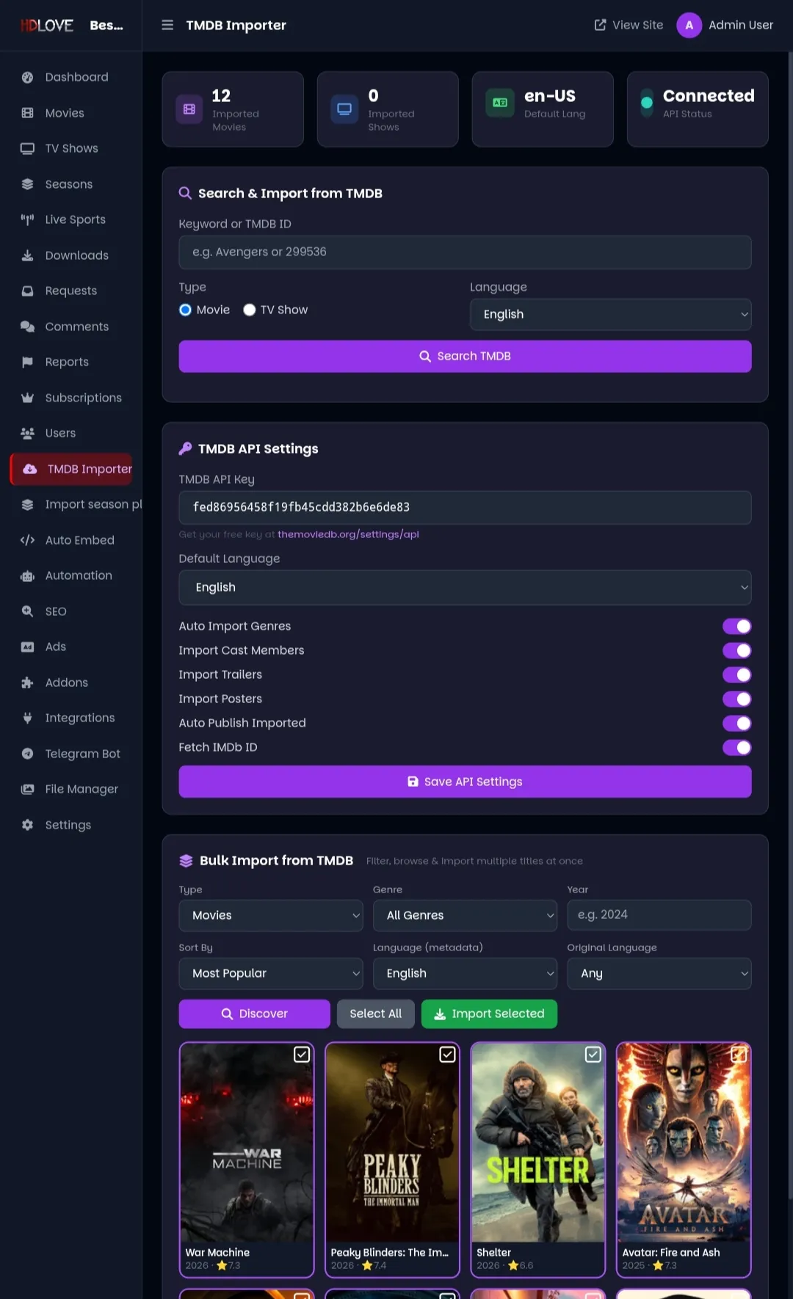The height and width of the screenshot is (1299, 793).
Task: Click the Settings gear icon in sidebar
Action: pos(27,825)
